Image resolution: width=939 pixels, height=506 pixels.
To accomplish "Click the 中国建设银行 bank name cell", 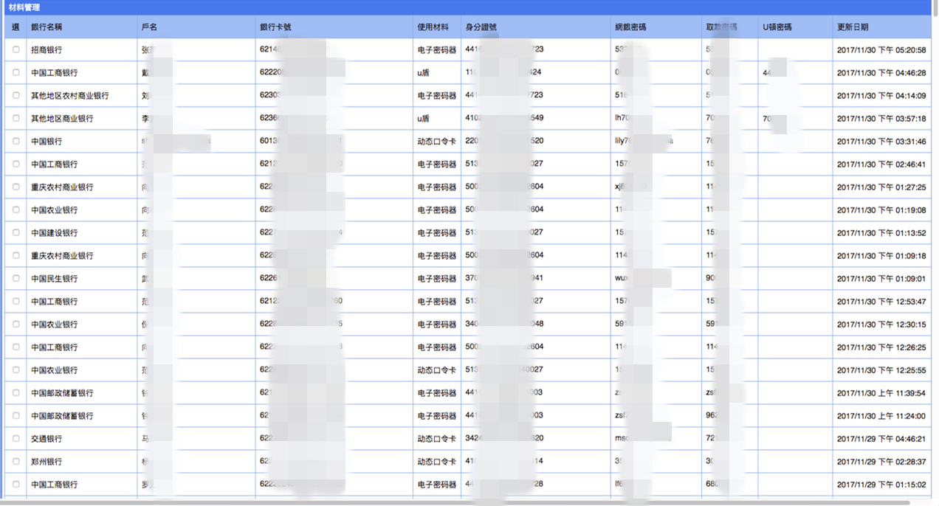I will click(x=55, y=233).
